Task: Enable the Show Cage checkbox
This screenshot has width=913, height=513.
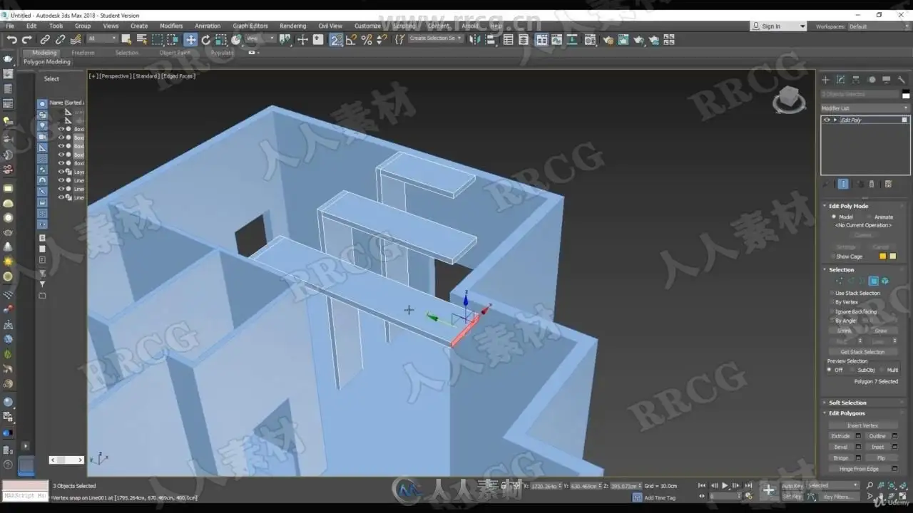Action: (832, 256)
